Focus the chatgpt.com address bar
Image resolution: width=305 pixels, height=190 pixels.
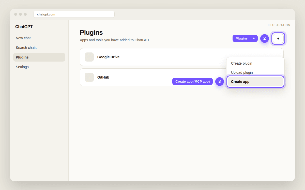[74, 14]
